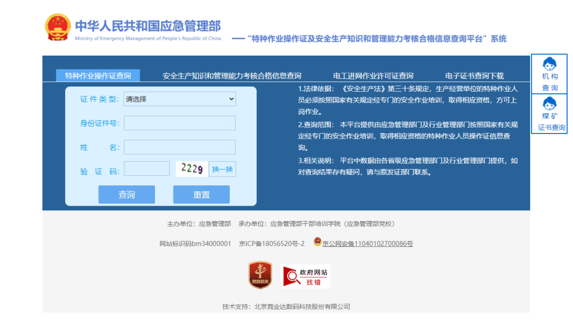Go to 电子证书查询下载 tab
Screen dimensions: 573x328
coord(474,76)
